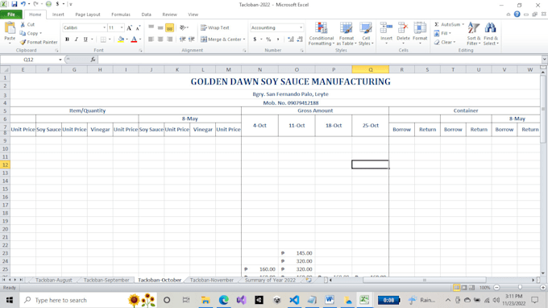548x308 pixels.
Task: Open the Tacloban-September sheet
Action: pyautogui.click(x=106, y=280)
